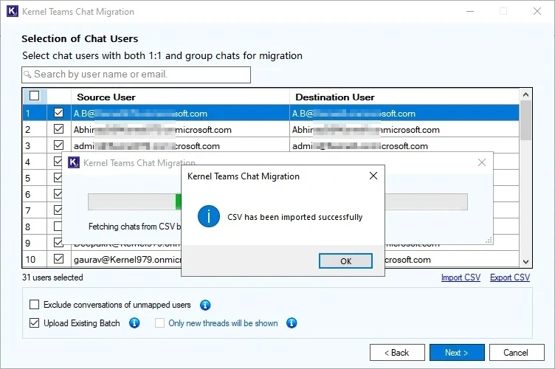This screenshot has width=555, height=369.
Task: Click the Destination User column header
Action: [404, 97]
